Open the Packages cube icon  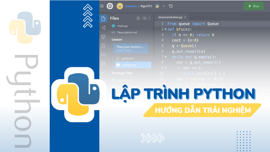click(x=103, y=36)
